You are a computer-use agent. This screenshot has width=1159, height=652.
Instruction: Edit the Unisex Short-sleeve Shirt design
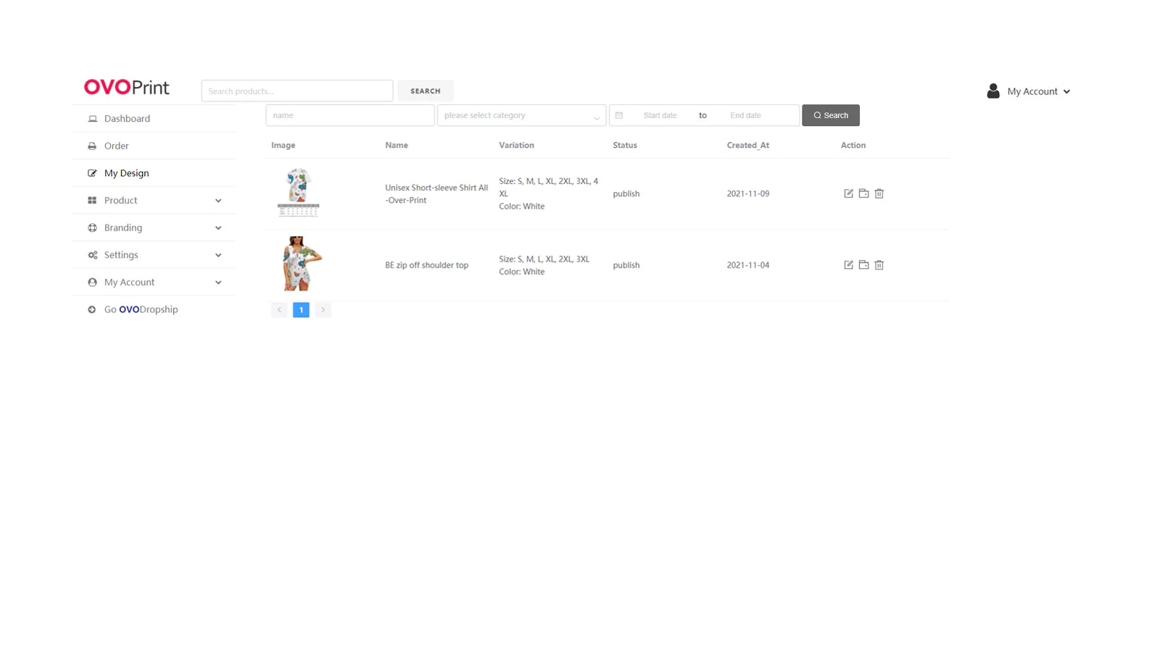point(848,193)
